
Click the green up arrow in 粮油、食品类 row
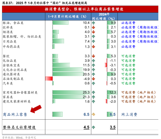point(93,23)
